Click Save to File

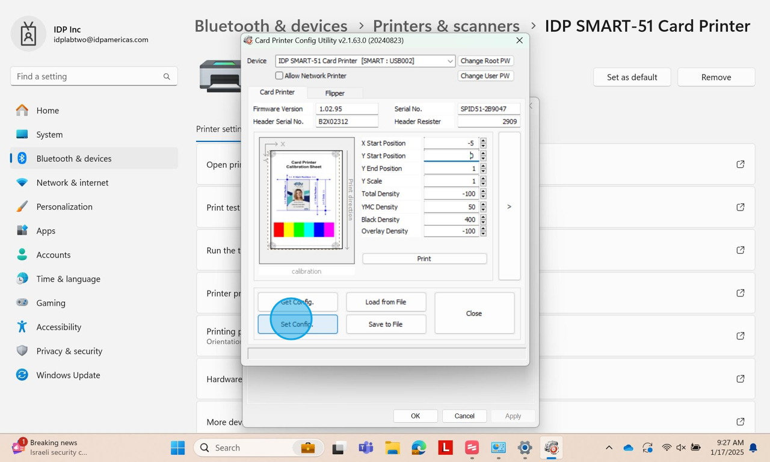pos(386,324)
